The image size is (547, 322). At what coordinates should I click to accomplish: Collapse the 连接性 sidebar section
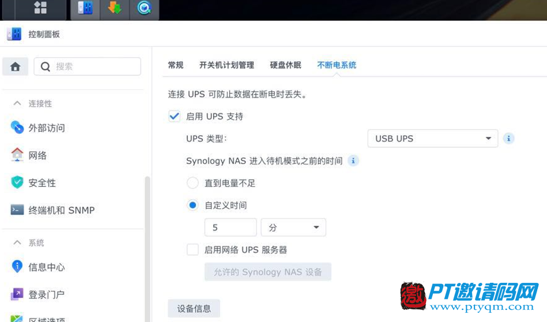point(17,103)
